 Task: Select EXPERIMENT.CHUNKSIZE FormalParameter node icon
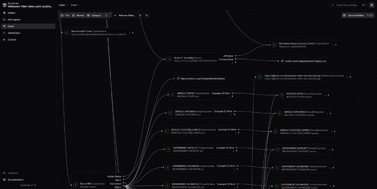point(276,186)
